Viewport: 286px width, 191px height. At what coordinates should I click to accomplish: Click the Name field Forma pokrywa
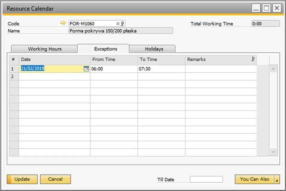coord(121,31)
